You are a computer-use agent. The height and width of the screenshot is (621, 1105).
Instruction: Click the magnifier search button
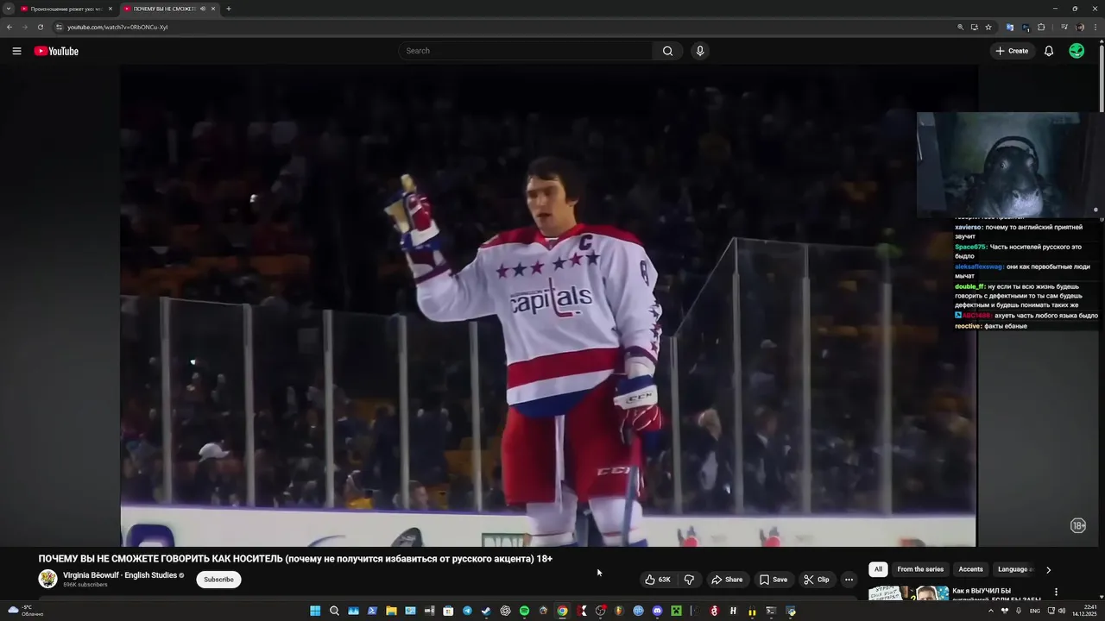coord(667,51)
